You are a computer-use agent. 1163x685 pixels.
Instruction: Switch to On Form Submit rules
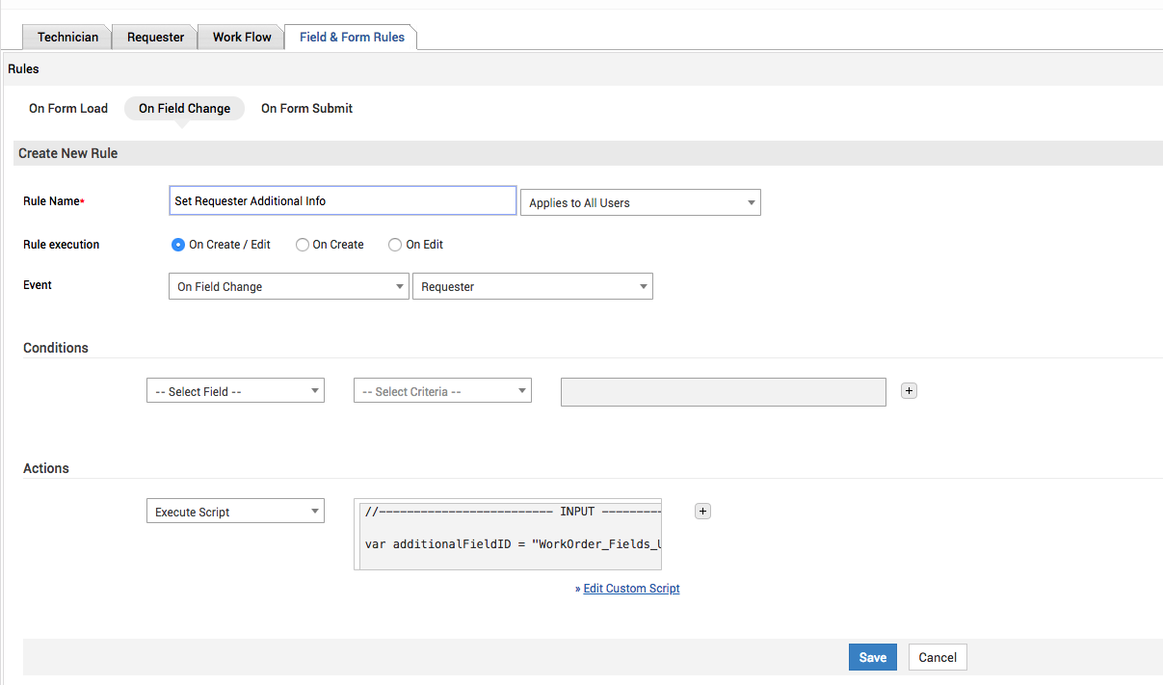coord(306,109)
